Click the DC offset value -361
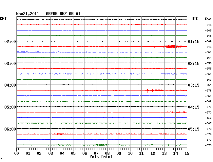213x162 pixels. (208, 101)
